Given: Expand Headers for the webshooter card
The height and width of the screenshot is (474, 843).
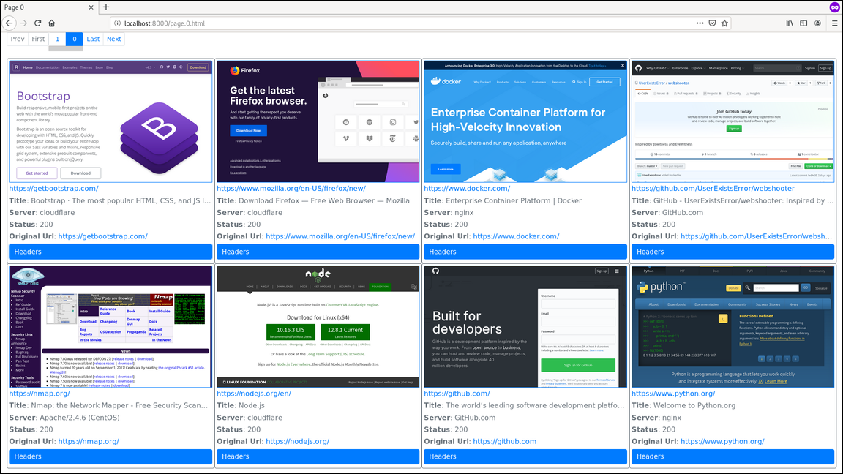Looking at the screenshot, I should click(733, 252).
